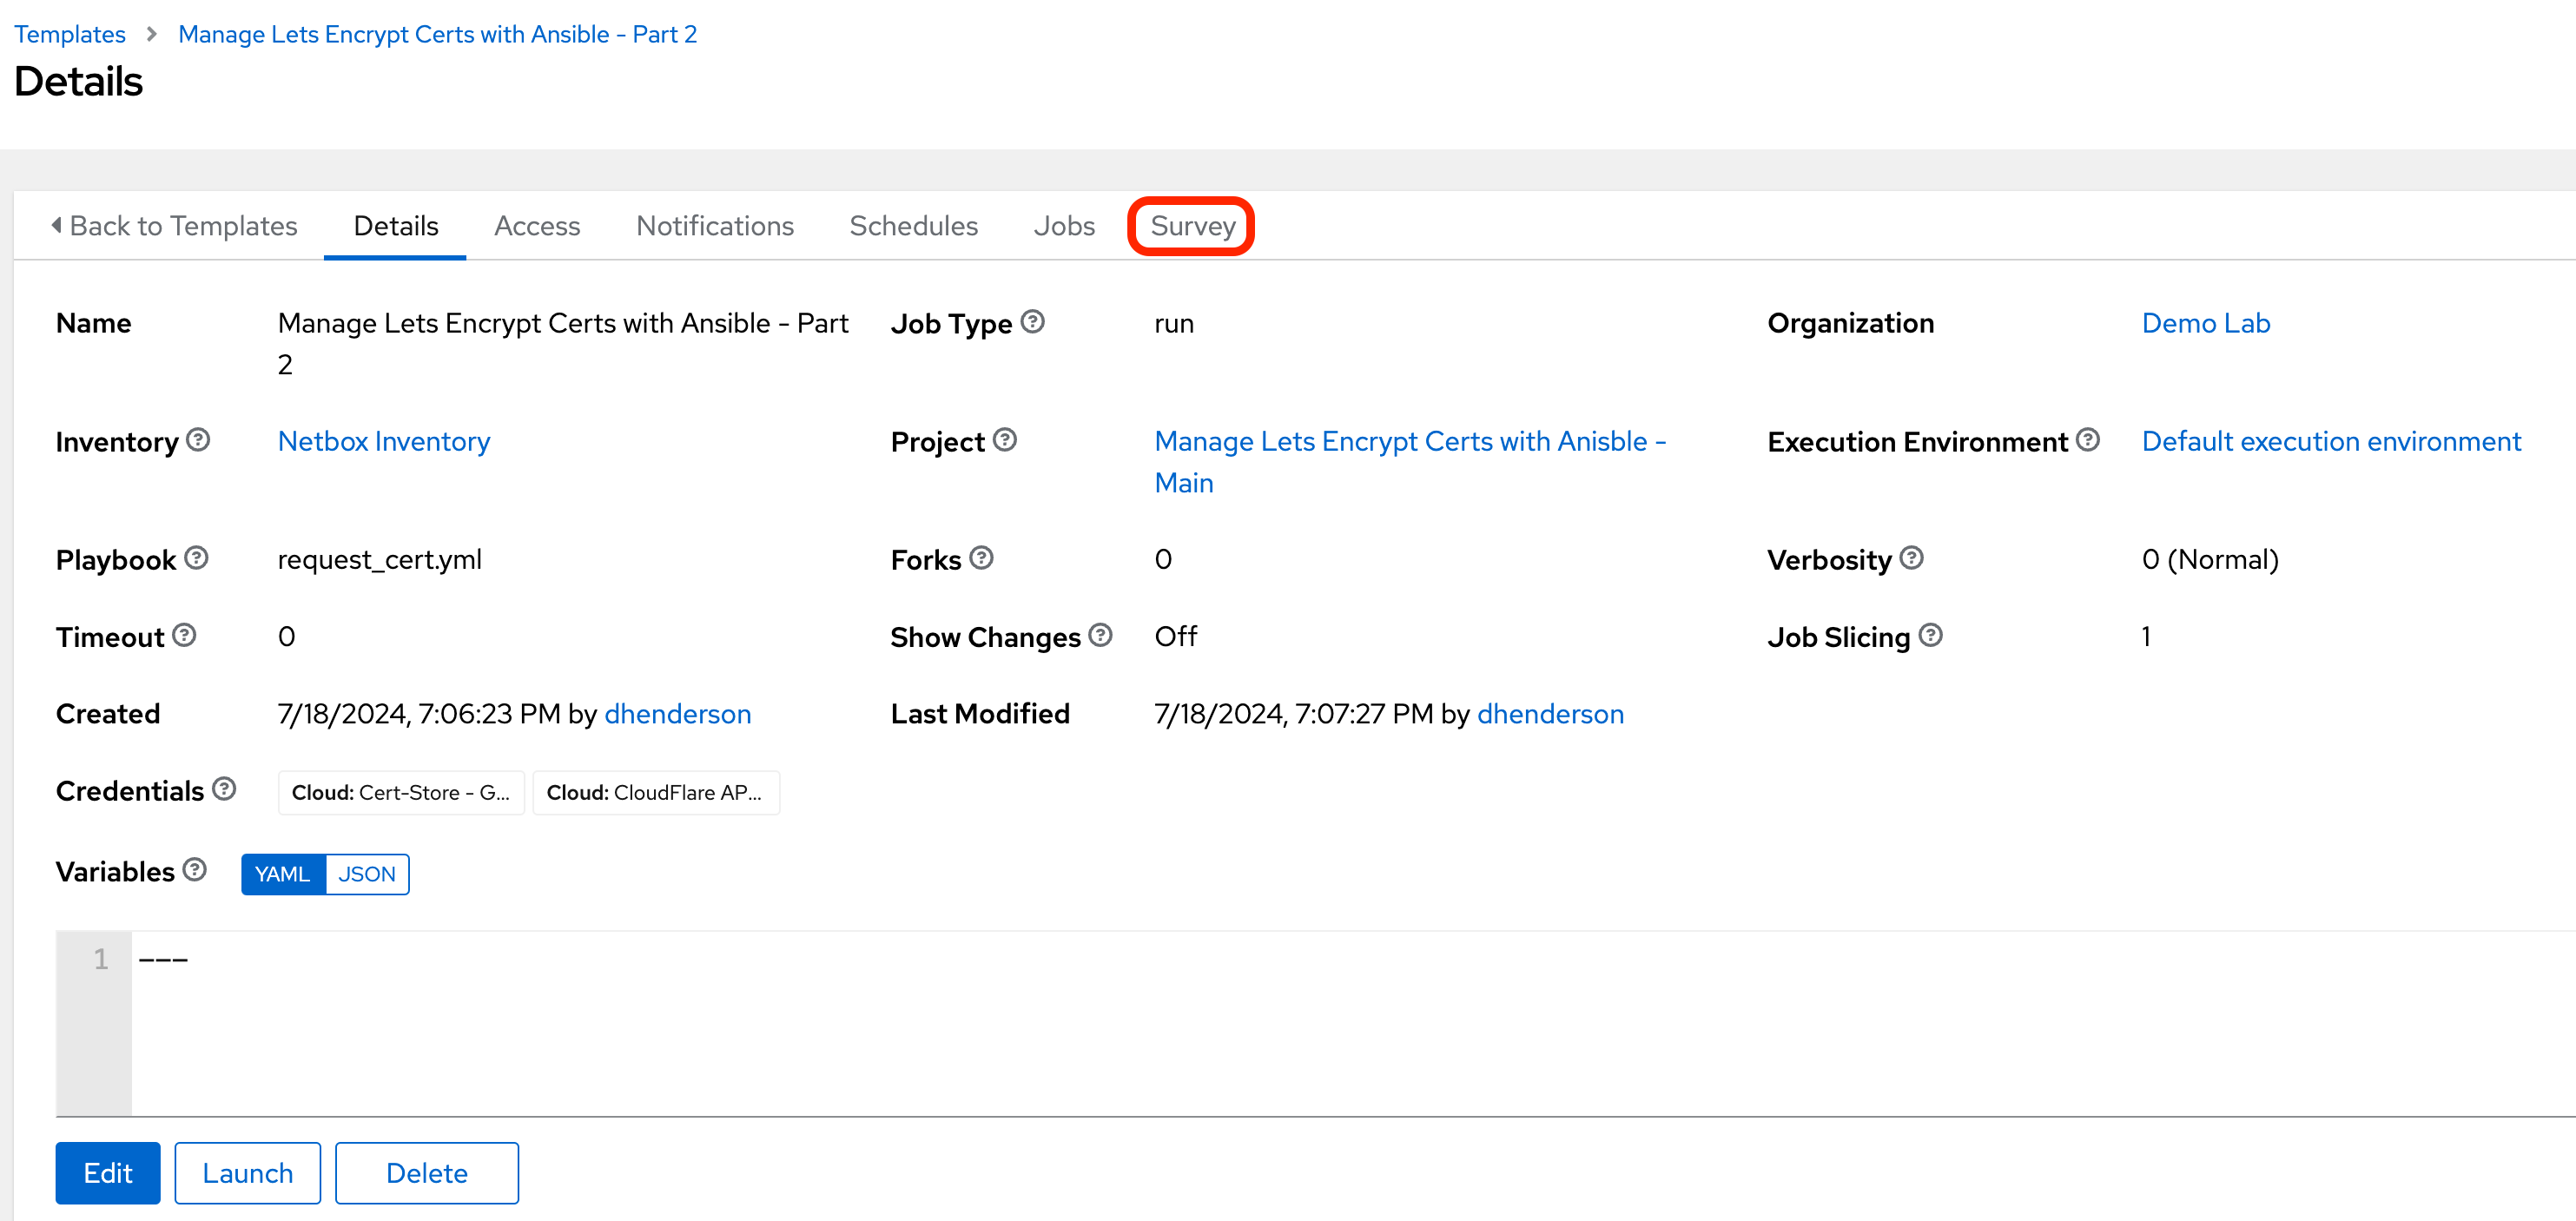Click the breadcrumb chevron separator icon
Viewport: 2576px width, 1221px height.
152,34
